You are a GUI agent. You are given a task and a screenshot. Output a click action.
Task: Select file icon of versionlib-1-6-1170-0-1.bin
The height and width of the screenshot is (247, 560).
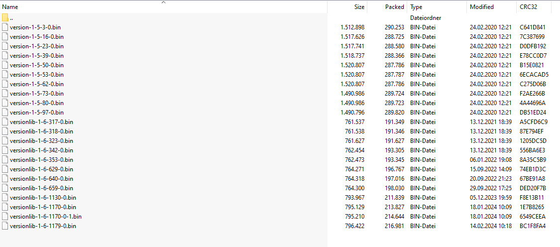click(x=4, y=217)
